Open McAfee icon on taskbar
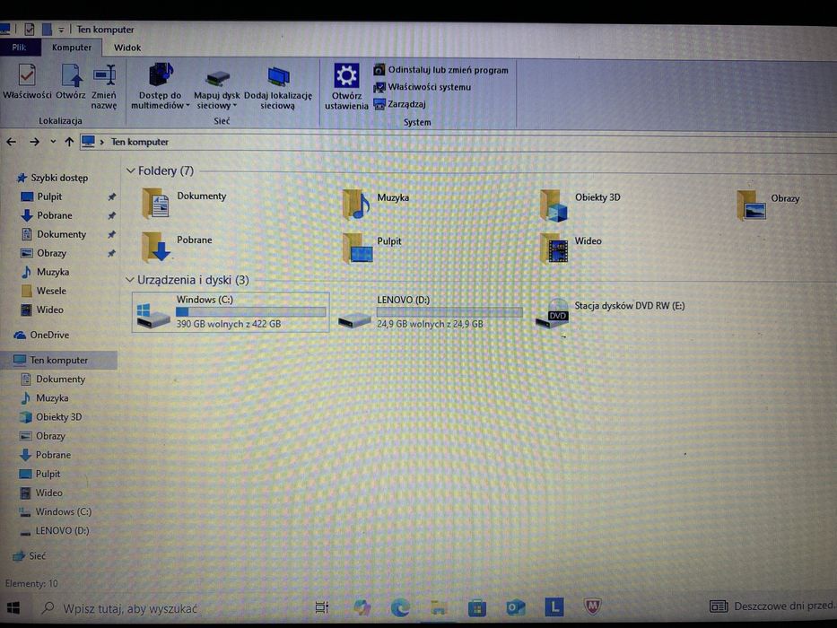Screen dimensions: 837x628 point(592,606)
